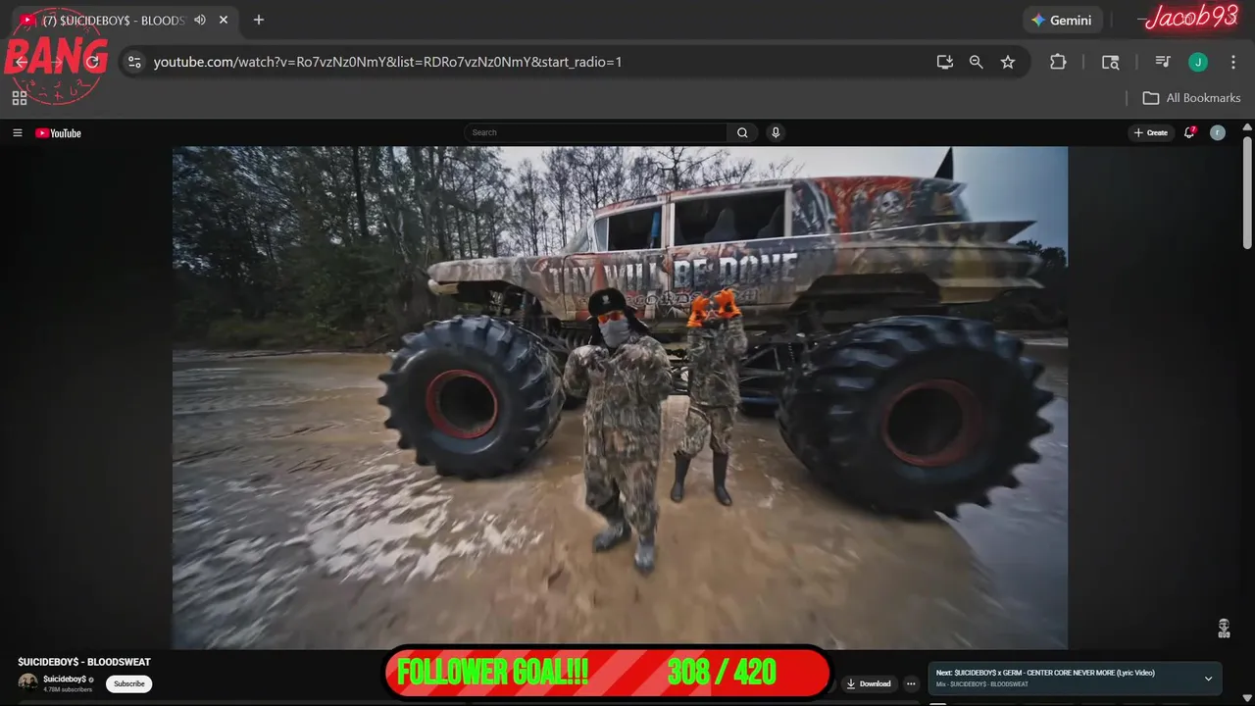Viewport: 1255px width, 706px height.
Task: Start voice search with the microphone
Action: [776, 132]
